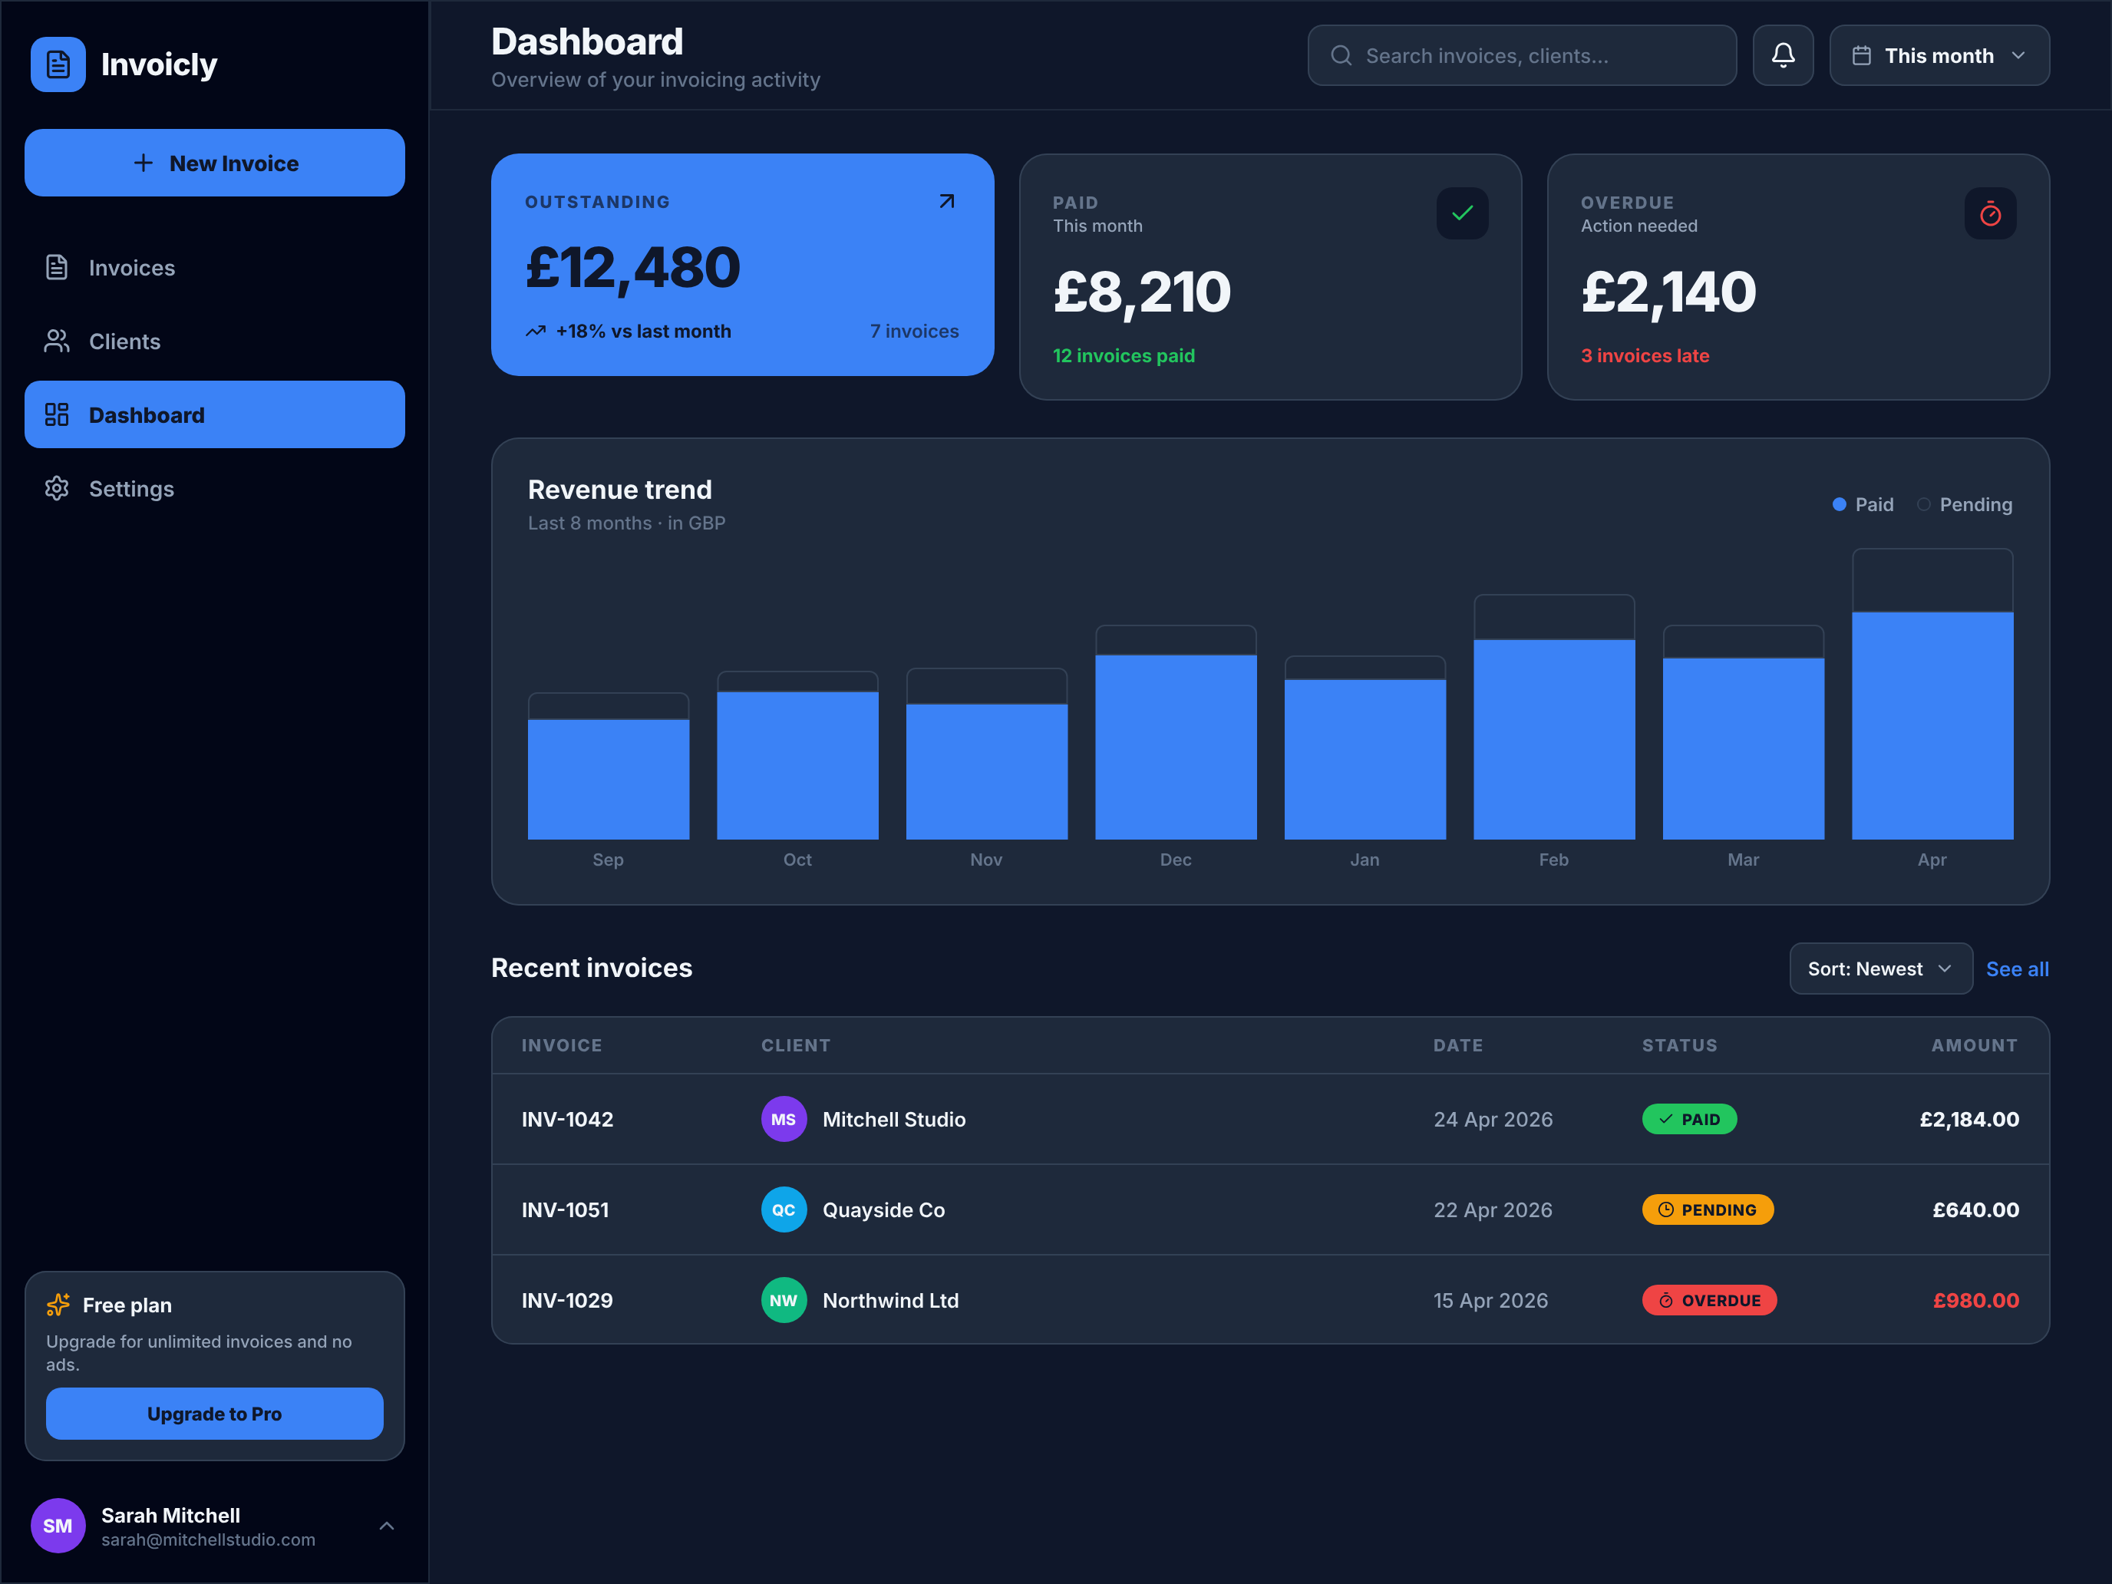Click the overdue timer icon

coord(1990,213)
